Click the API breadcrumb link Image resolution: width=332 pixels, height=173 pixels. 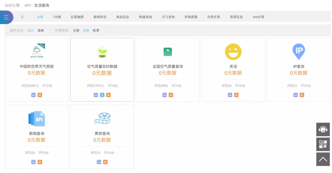[27, 5]
